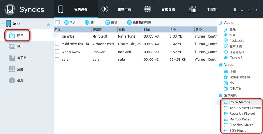Select Home Videos category
Image resolution: width=263 pixels, height=134 pixels.
pos(237,77)
